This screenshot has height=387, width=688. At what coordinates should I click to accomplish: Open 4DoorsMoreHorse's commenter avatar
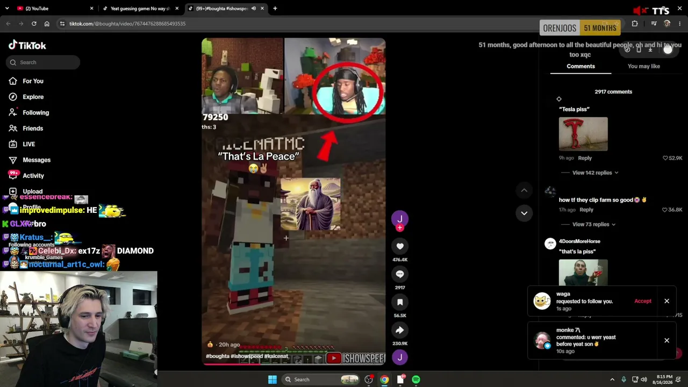pos(550,244)
